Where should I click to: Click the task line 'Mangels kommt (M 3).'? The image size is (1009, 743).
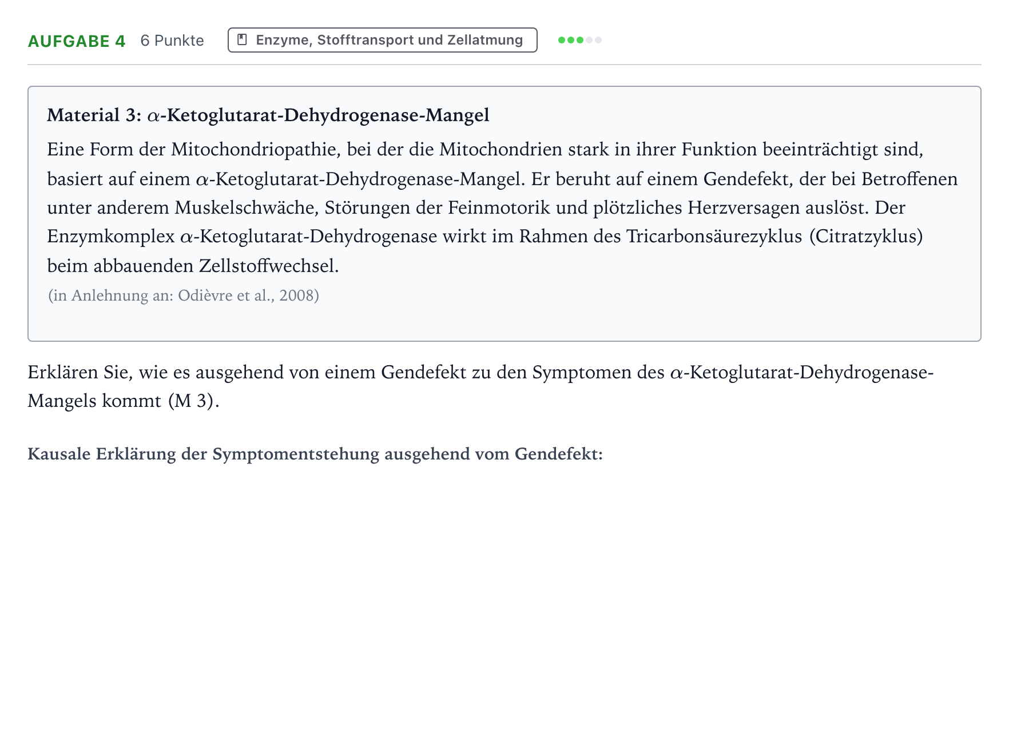(124, 401)
